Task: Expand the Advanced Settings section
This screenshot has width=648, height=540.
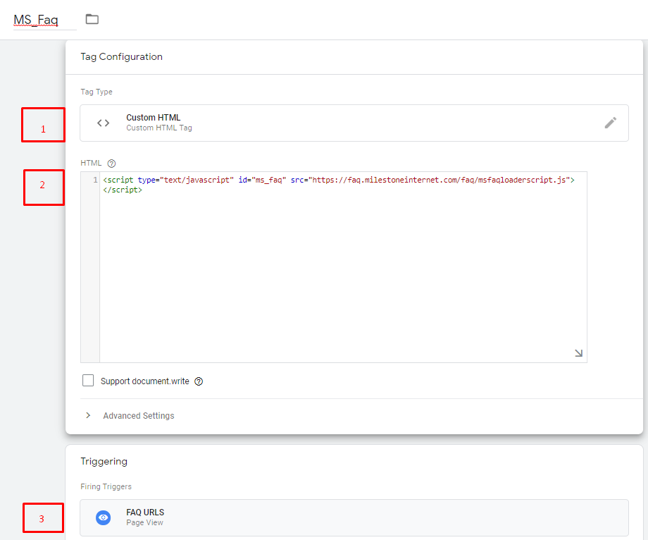Action: [88, 415]
